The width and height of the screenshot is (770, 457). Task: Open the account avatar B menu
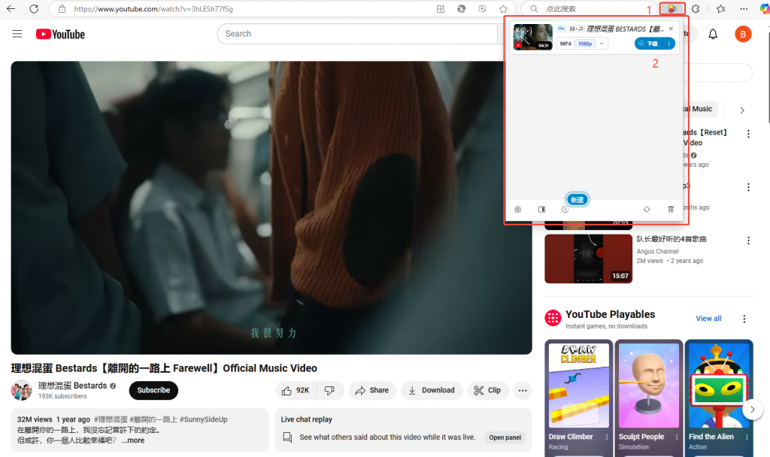[x=743, y=34]
